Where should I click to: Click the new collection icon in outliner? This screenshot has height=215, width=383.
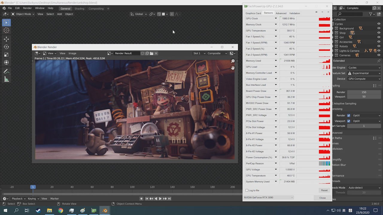tap(378, 14)
